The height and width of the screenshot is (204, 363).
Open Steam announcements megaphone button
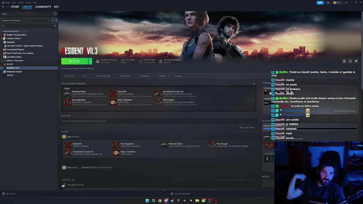320,3
